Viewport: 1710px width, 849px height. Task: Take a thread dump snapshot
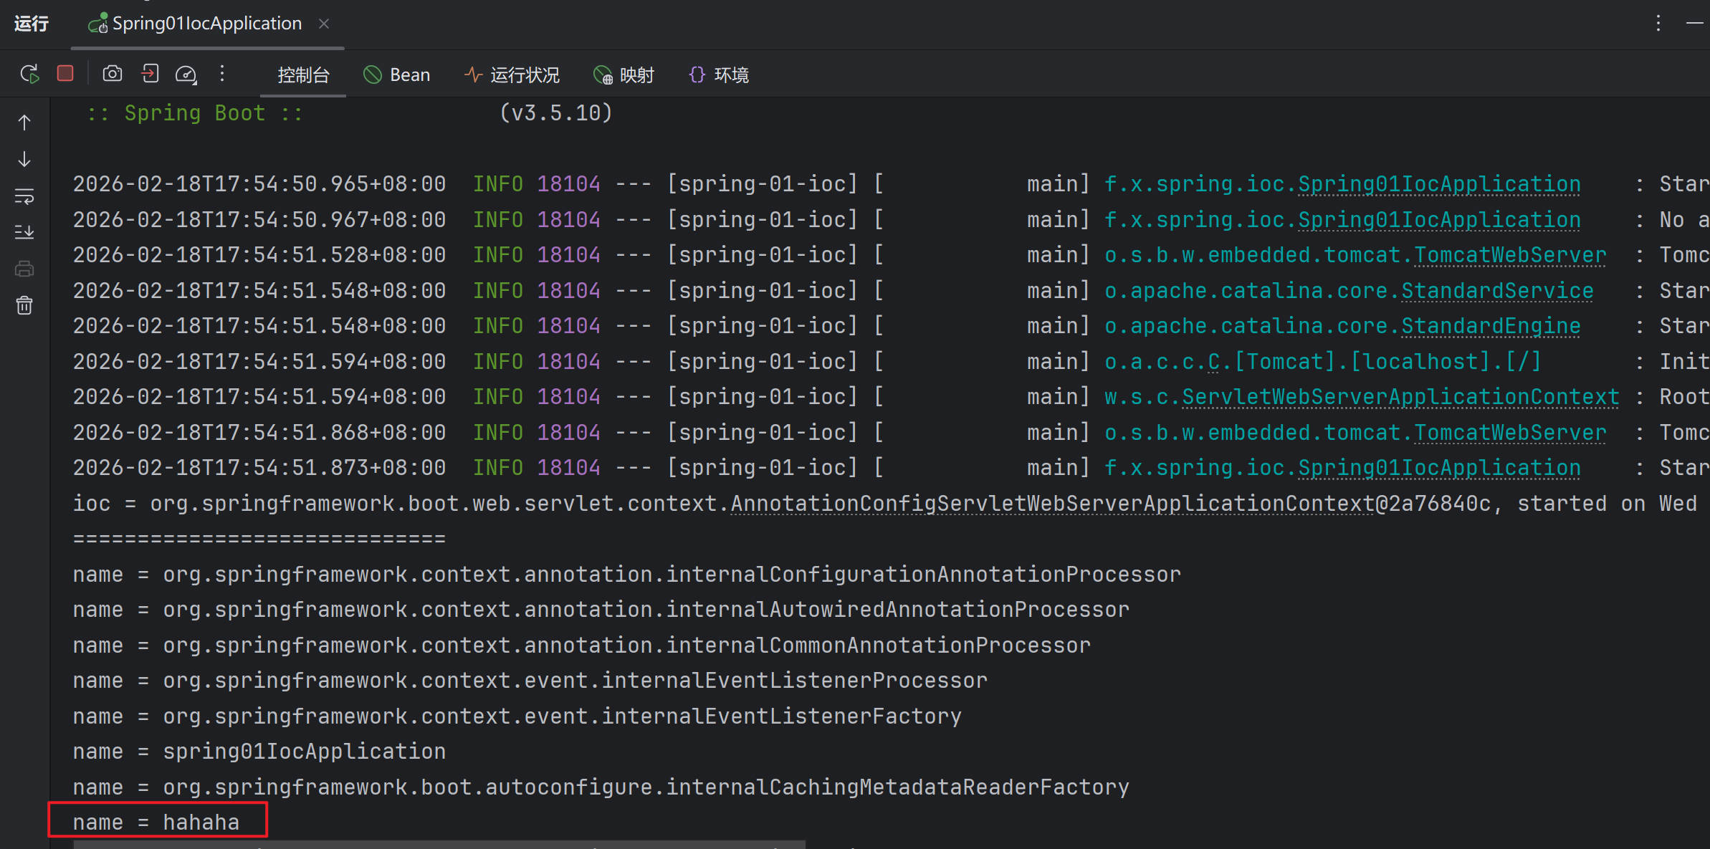pyautogui.click(x=113, y=74)
